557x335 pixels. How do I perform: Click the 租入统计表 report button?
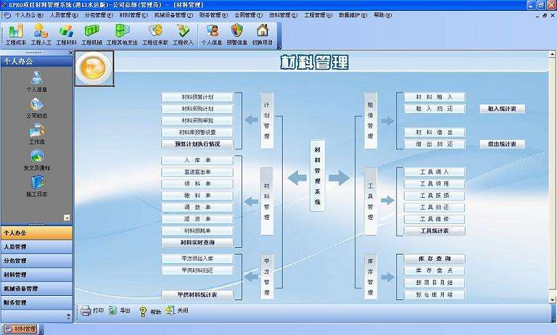tap(502, 109)
